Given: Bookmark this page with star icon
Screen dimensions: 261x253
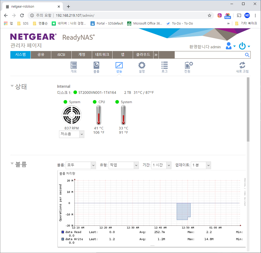Looking at the screenshot, I should click(210, 16).
